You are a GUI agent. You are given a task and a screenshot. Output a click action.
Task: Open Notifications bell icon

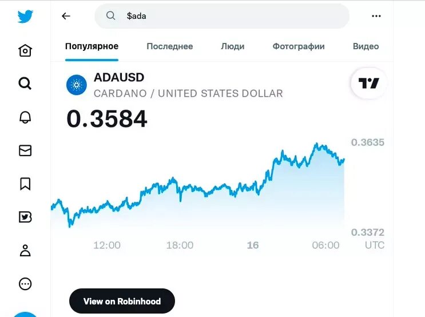[25, 117]
